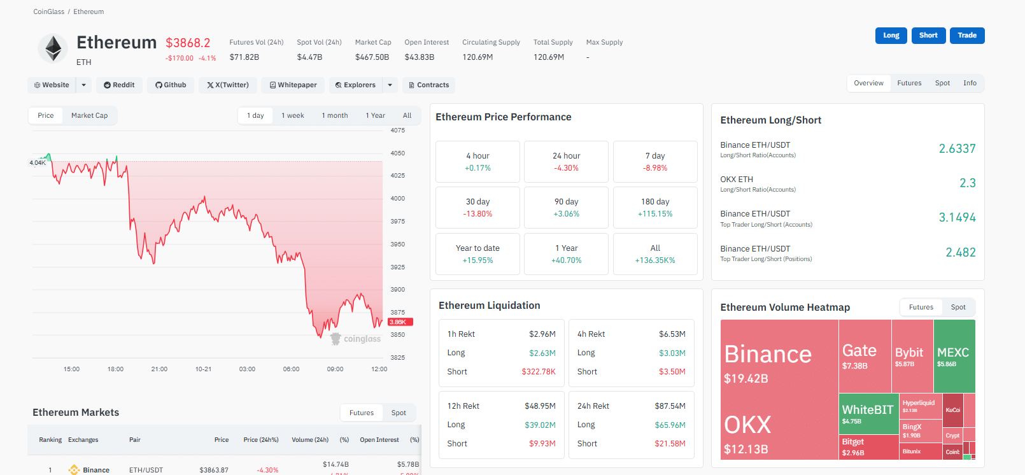Go to CoinGlass breadcrumb link
The width and height of the screenshot is (1025, 475).
click(48, 11)
